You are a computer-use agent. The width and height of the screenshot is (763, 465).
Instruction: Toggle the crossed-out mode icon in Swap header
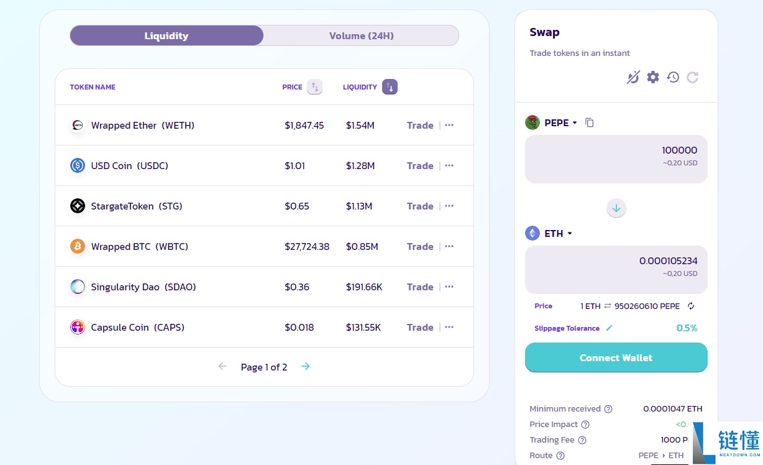tap(633, 77)
